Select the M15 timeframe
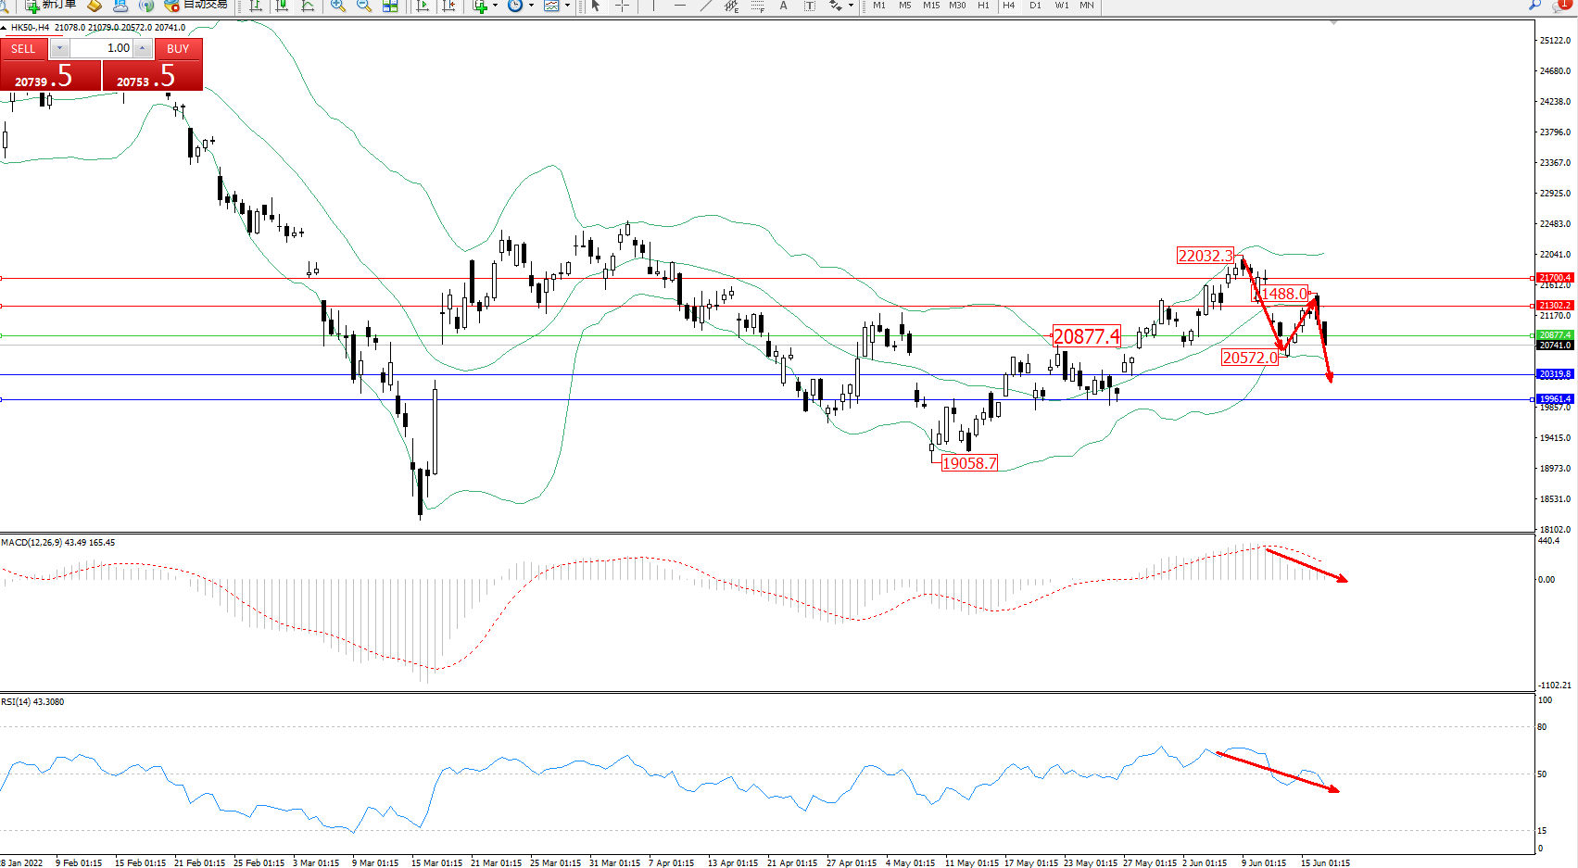This screenshot has width=1578, height=868. point(930,6)
